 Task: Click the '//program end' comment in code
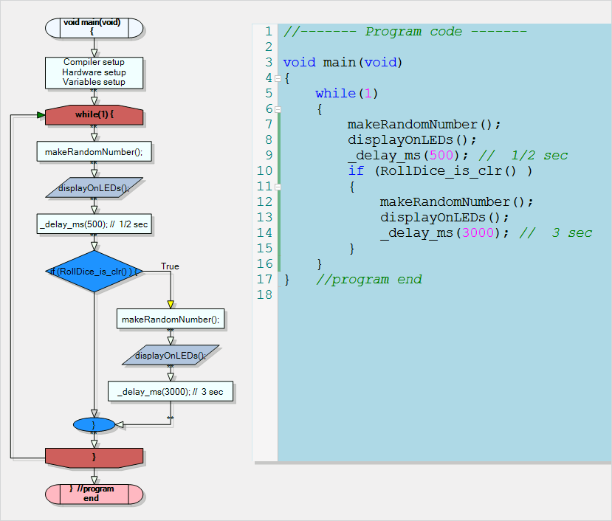[x=369, y=280]
